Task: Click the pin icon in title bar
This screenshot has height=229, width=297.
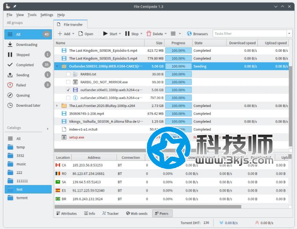Action: tap(15, 7)
